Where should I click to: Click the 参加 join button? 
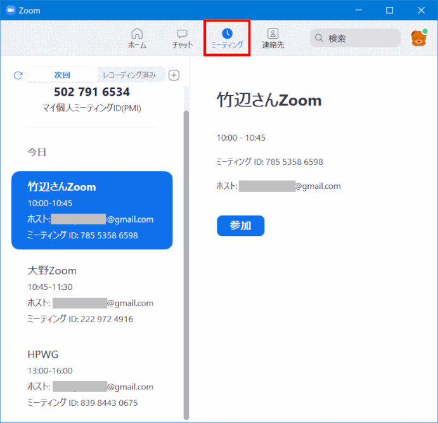[240, 226]
